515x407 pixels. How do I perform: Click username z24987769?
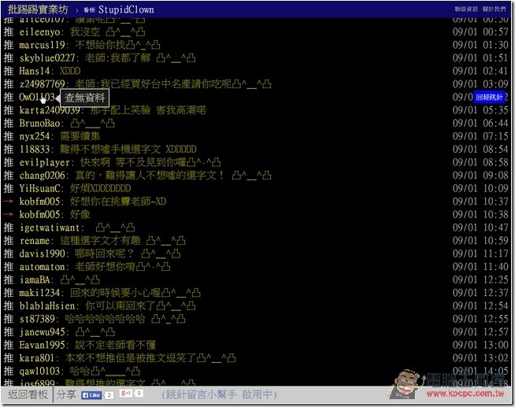42,84
